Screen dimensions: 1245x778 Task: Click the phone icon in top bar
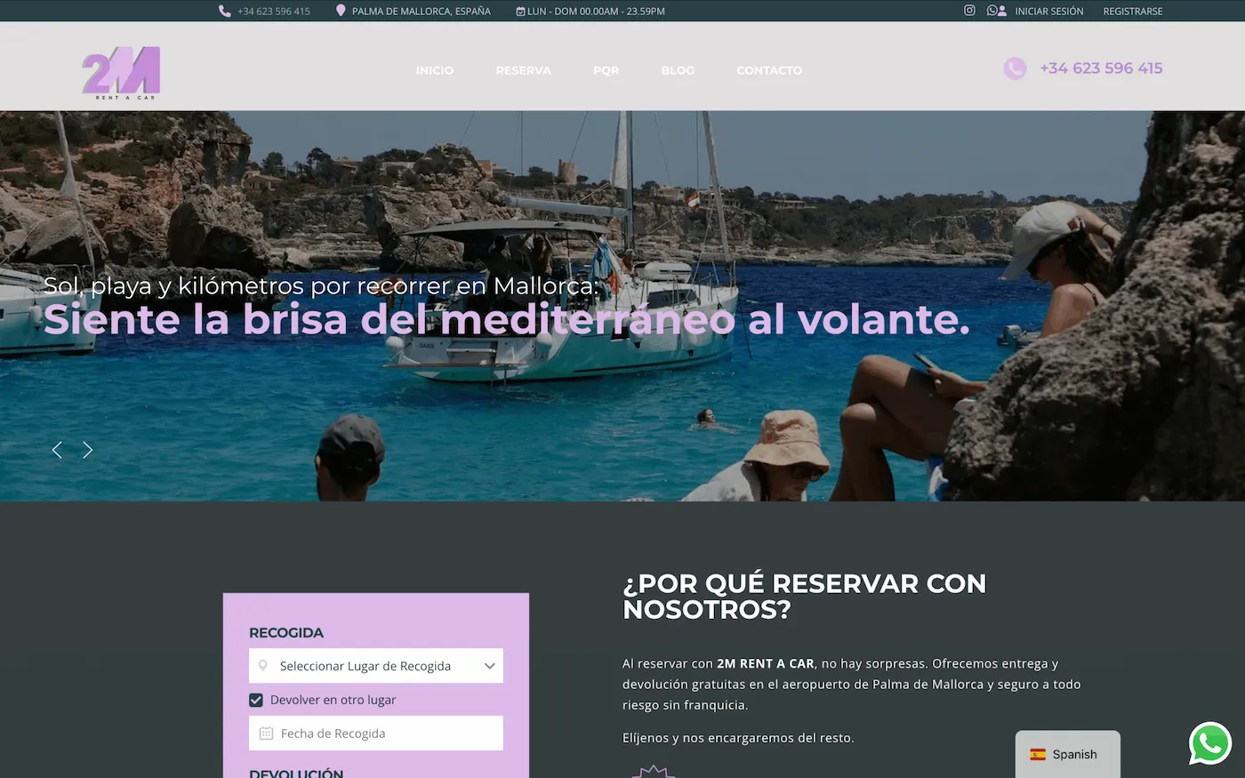pos(225,12)
